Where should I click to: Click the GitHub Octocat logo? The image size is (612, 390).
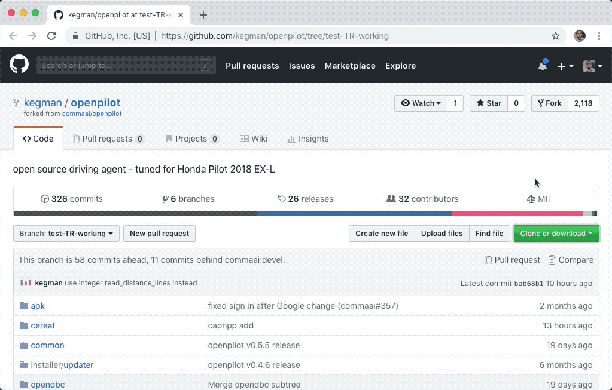click(19, 65)
